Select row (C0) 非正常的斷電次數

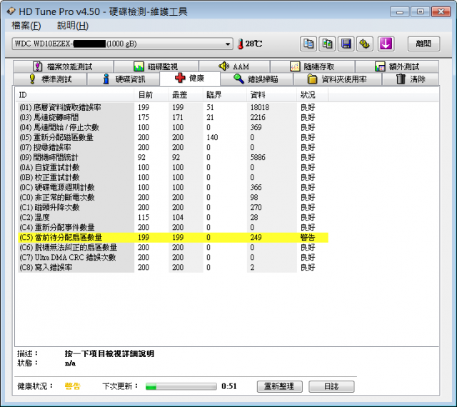(173, 197)
